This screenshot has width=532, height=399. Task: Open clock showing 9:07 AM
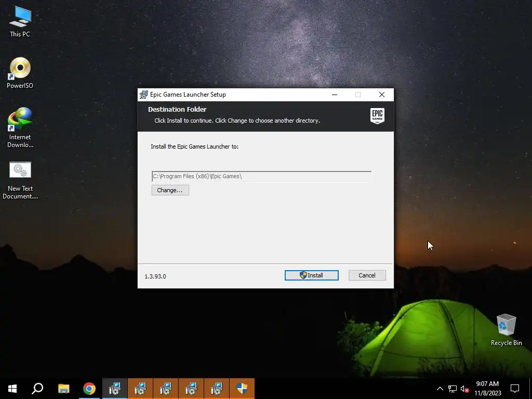click(x=487, y=389)
